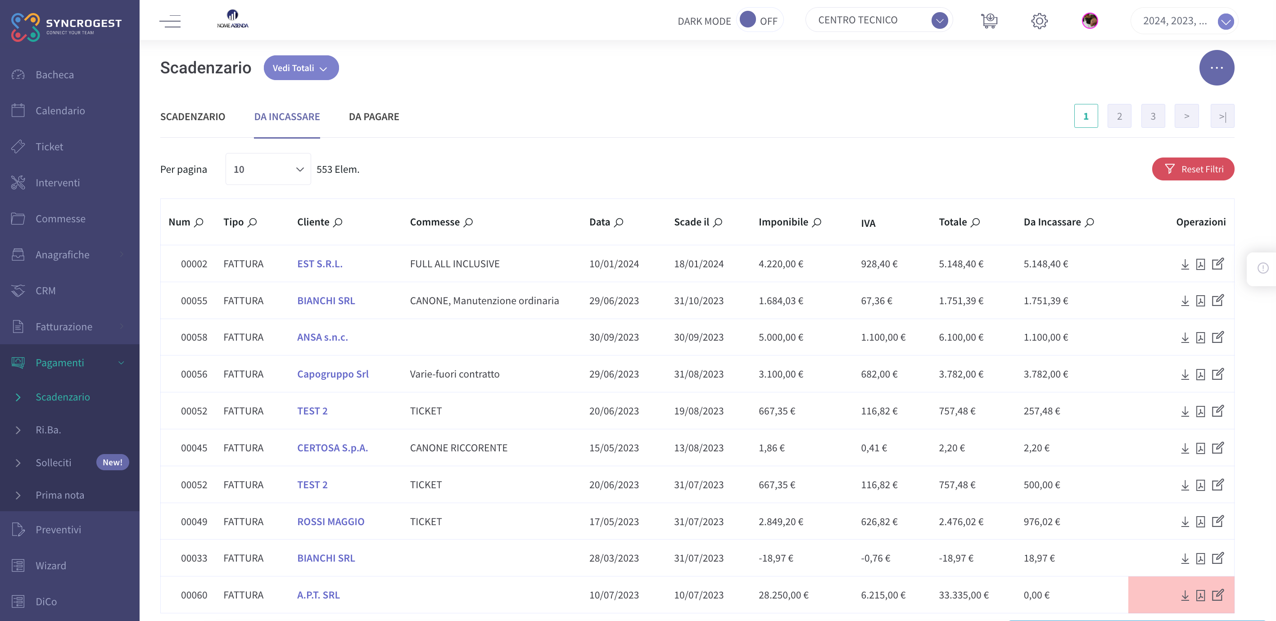Switch to the SCADENZARIO tab
This screenshot has width=1276, height=621.
(x=192, y=117)
